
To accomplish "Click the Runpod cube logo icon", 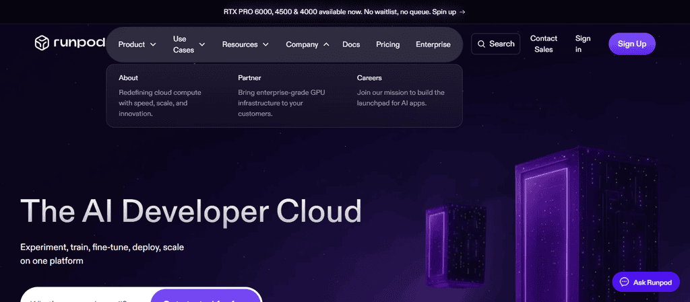I will point(42,43).
